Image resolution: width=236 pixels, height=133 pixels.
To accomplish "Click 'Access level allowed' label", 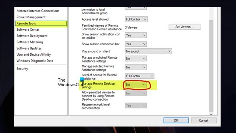I will point(95,19).
